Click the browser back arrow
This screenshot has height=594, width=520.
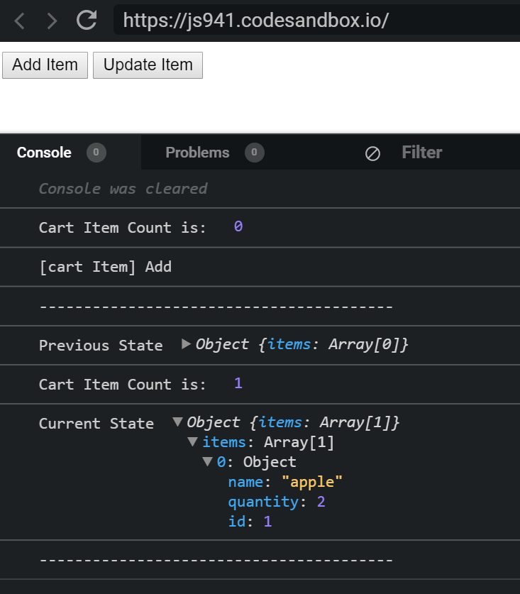tap(20, 21)
